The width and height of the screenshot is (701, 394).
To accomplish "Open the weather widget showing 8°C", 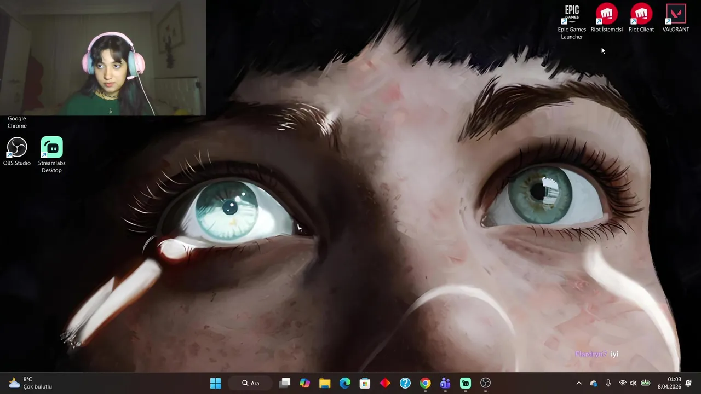I will [x=30, y=383].
